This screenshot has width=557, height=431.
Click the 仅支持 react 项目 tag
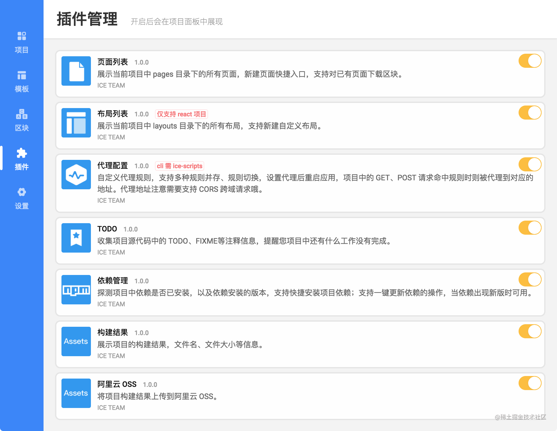(182, 114)
